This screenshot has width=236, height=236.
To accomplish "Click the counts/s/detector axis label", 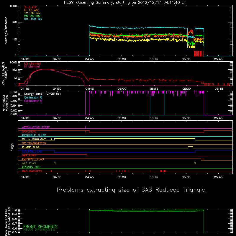I will pos(6,31).
